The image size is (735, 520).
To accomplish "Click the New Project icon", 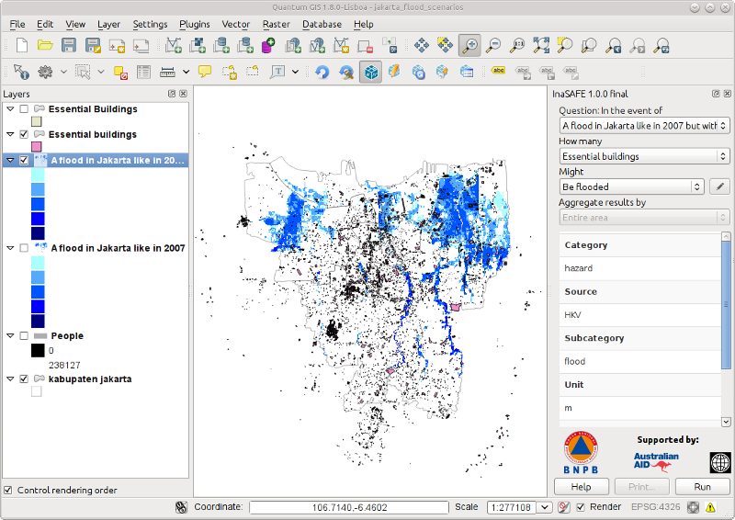I will click(x=21, y=46).
